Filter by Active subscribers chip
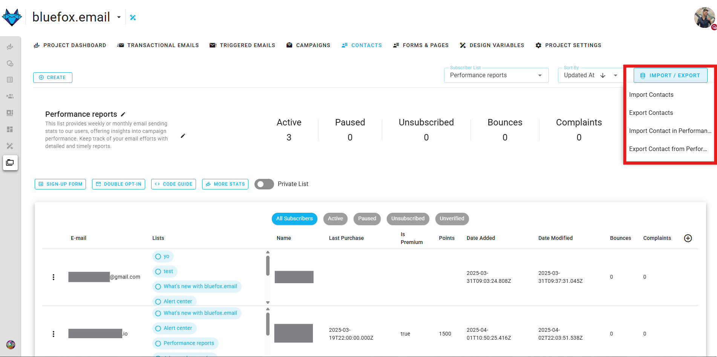This screenshot has height=357, width=717. [x=336, y=219]
